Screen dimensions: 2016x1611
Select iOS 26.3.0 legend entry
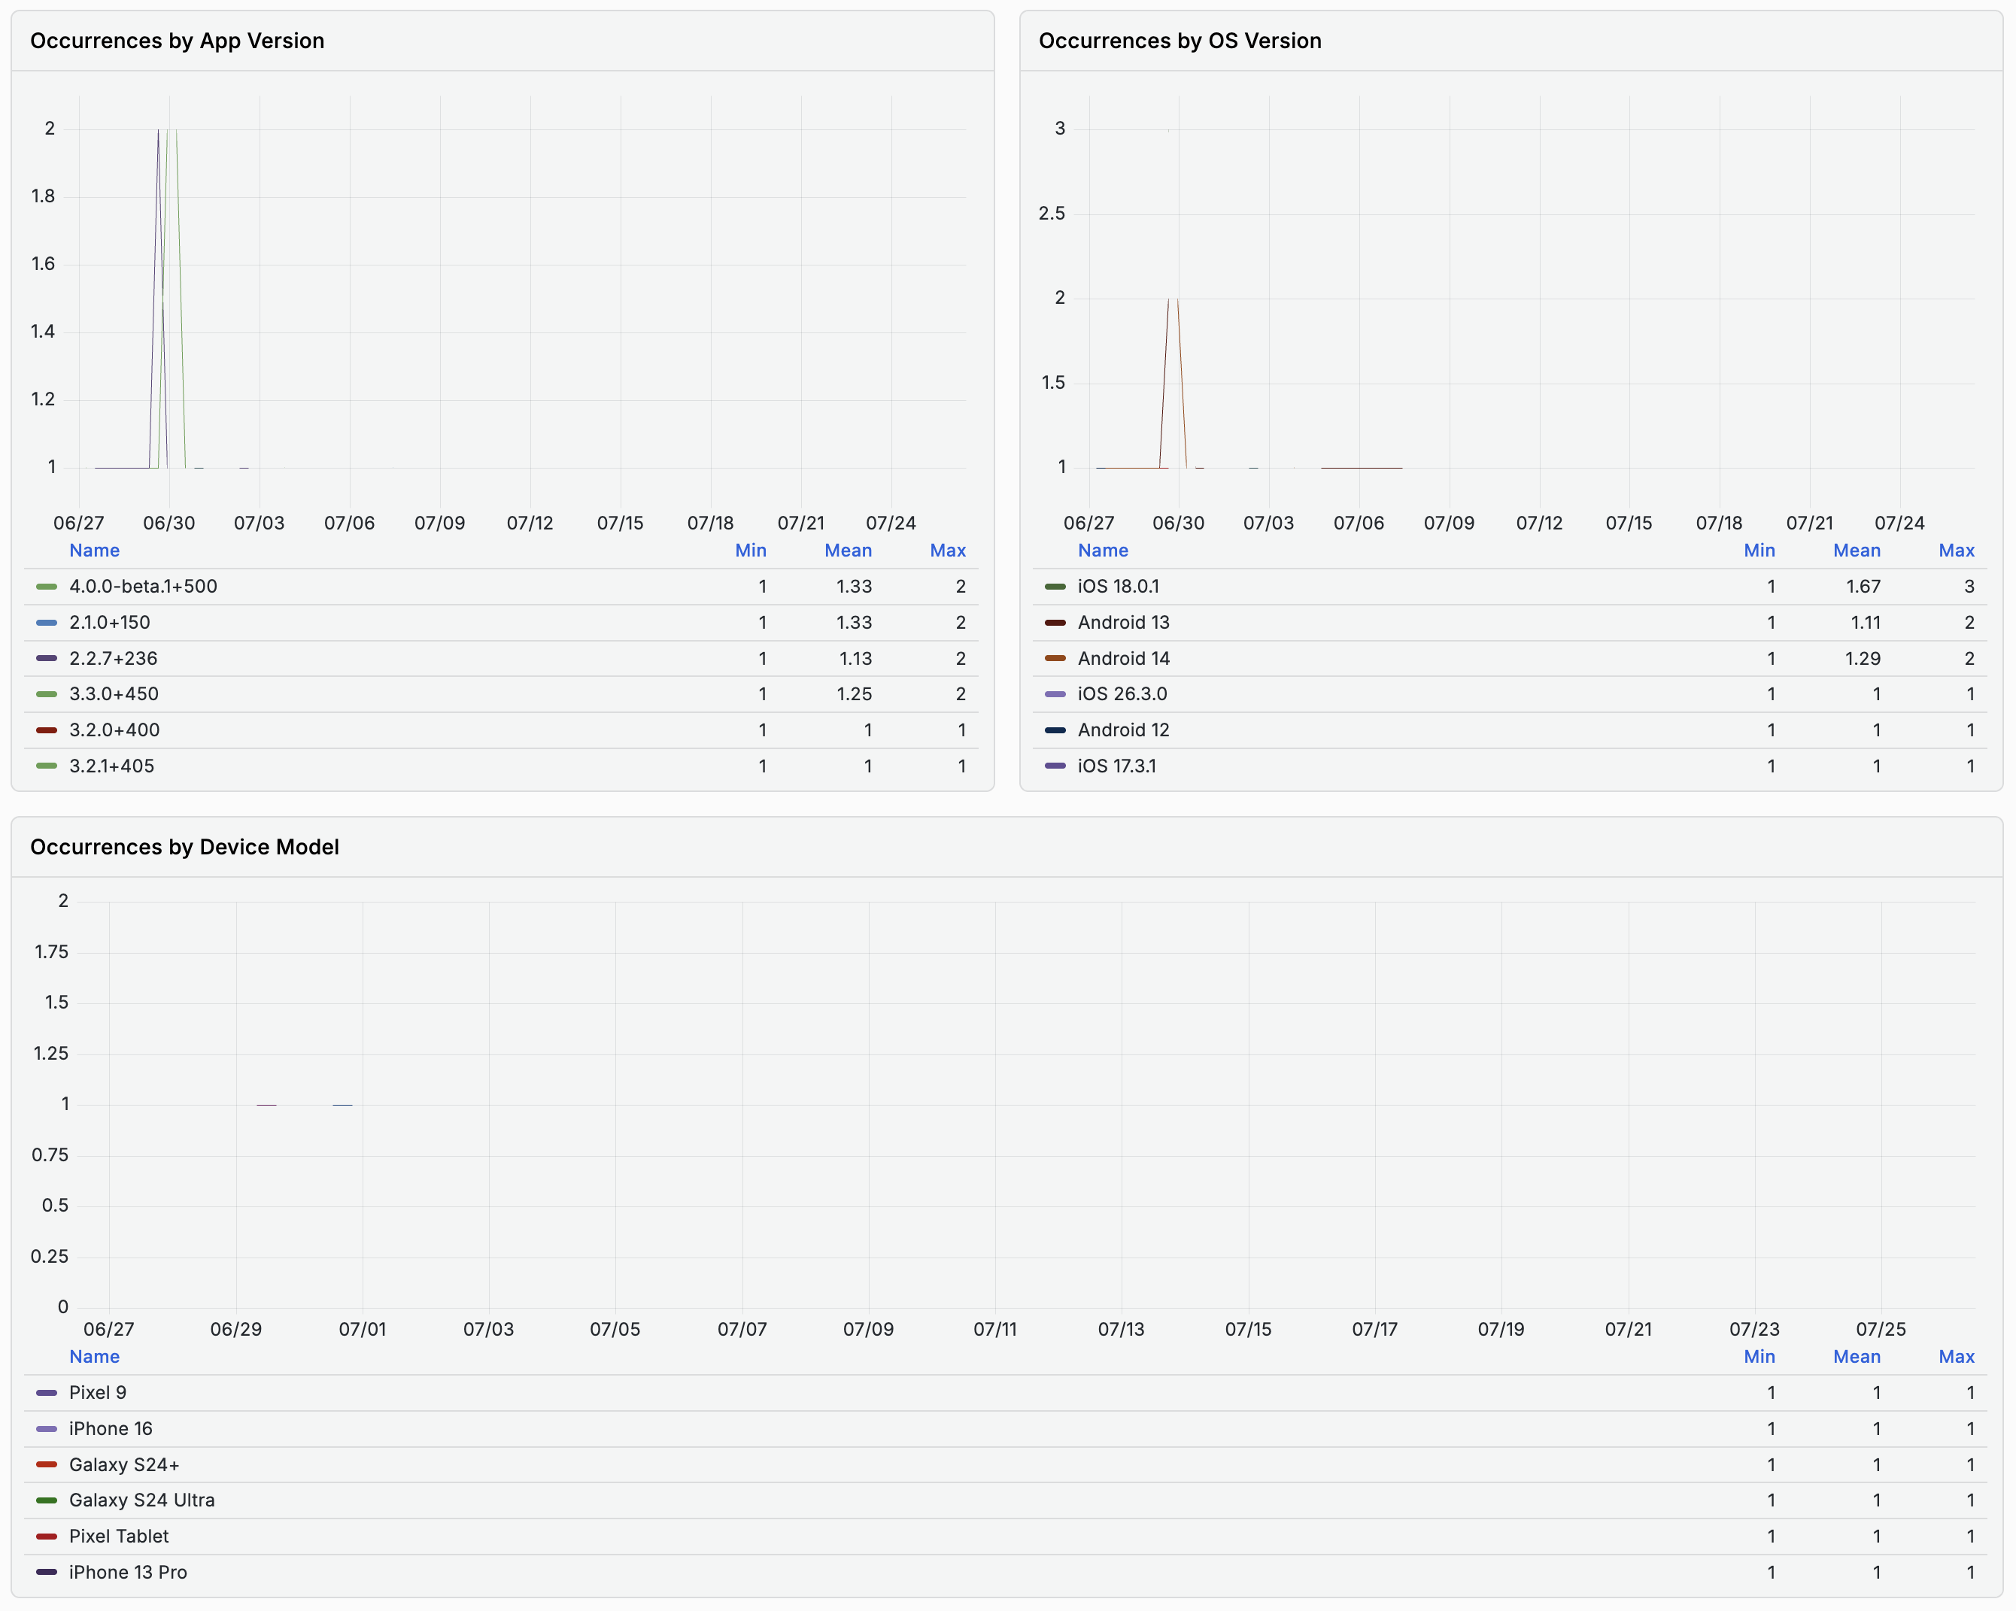pyautogui.click(x=1122, y=693)
